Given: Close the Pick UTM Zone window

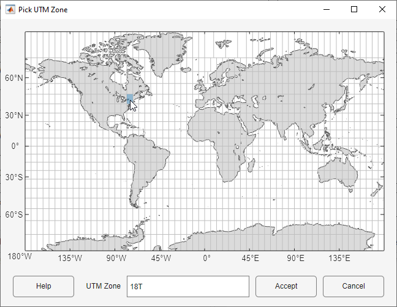Looking at the screenshot, I should 382,10.
